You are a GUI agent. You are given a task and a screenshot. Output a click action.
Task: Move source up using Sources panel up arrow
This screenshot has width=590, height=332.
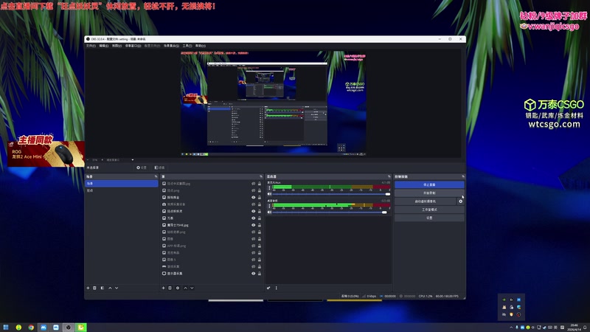pyautogui.click(x=185, y=288)
